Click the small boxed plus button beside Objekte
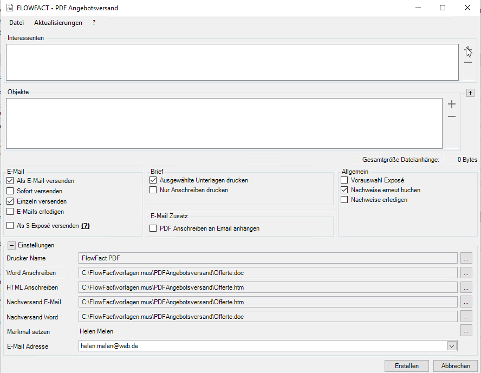The image size is (481, 373). (x=470, y=93)
